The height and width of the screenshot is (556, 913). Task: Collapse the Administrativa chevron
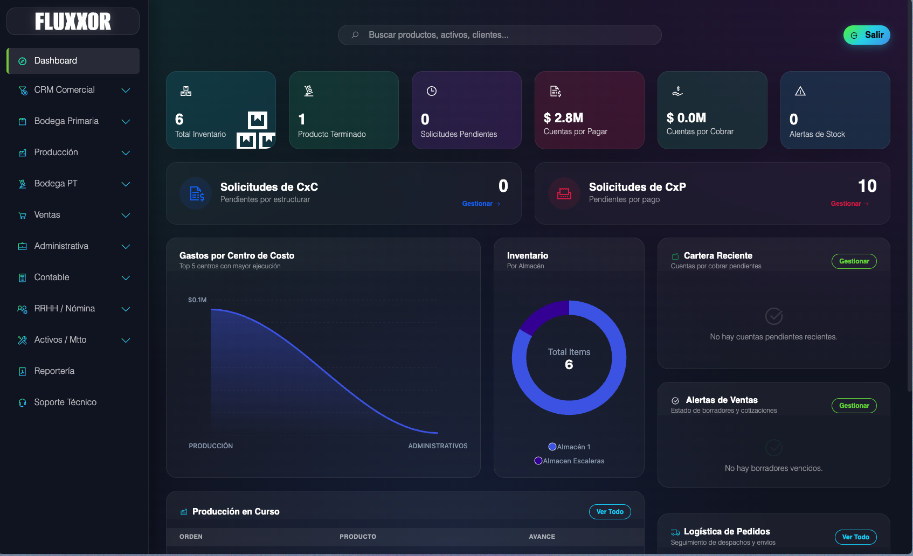[126, 246]
